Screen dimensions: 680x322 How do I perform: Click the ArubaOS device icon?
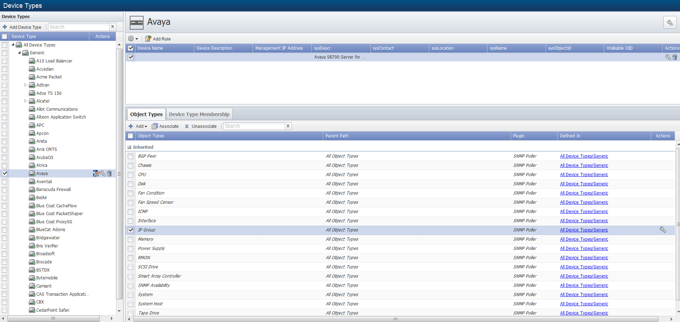point(32,158)
